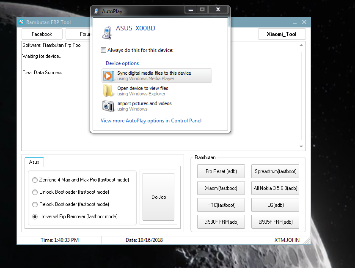Image resolution: width=355 pixels, height=268 pixels.
Task: Click the log scrollbar down arrow
Action: pyautogui.click(x=301, y=146)
